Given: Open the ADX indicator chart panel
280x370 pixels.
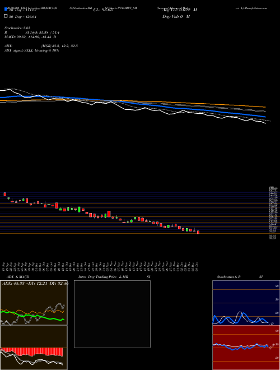Looking at the screenshot, I should pyautogui.click(x=34, y=303).
